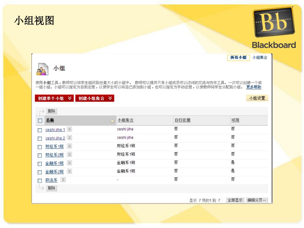The width and height of the screenshot is (304, 228).
Task: Expand the options chevron beside 政法系
Action: click(x=63, y=180)
